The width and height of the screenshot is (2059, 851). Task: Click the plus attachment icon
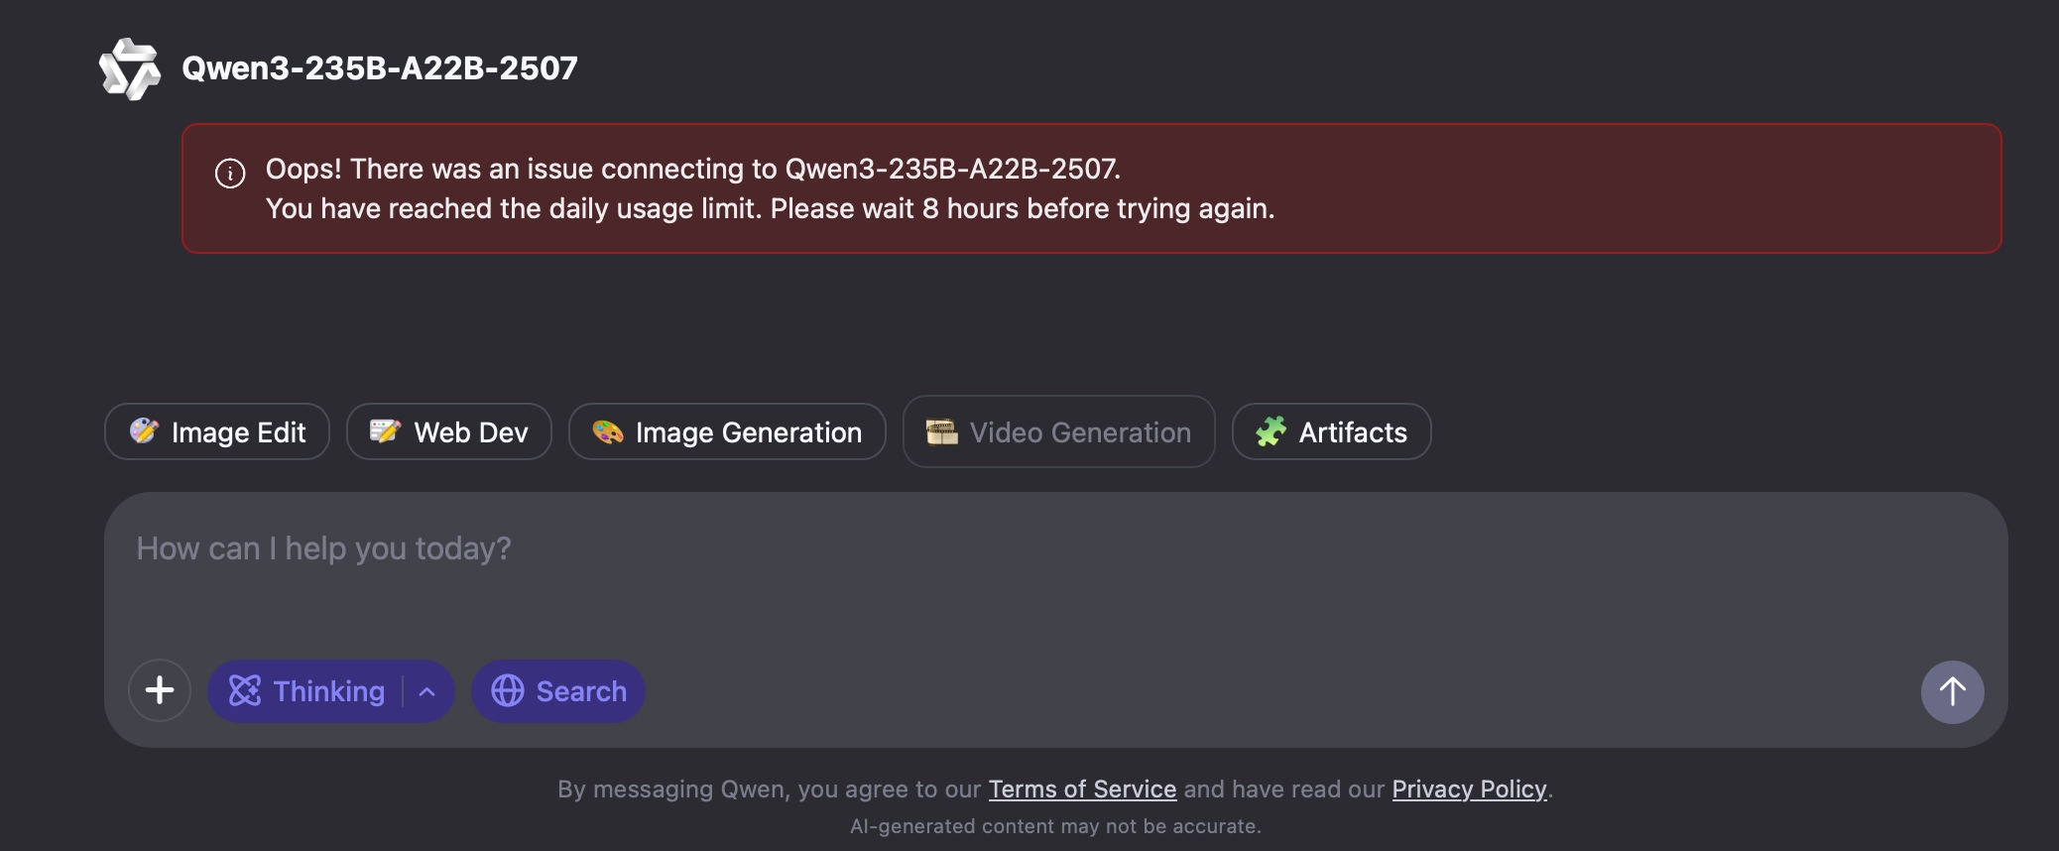(160, 690)
